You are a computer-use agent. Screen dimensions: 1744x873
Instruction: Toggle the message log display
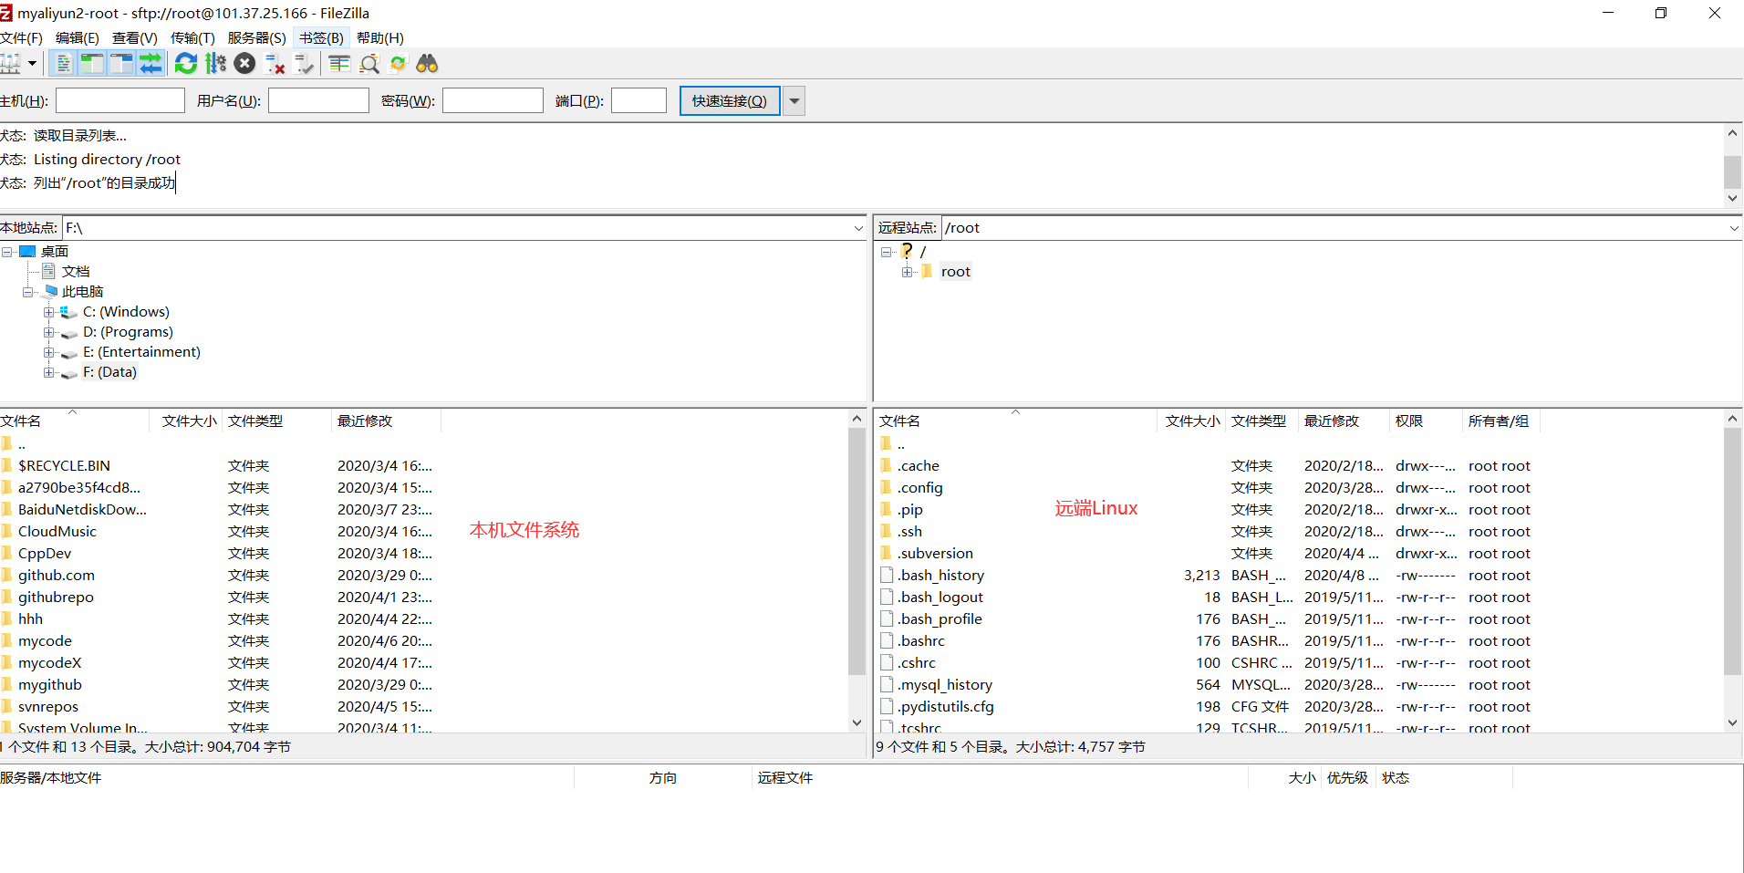[63, 63]
